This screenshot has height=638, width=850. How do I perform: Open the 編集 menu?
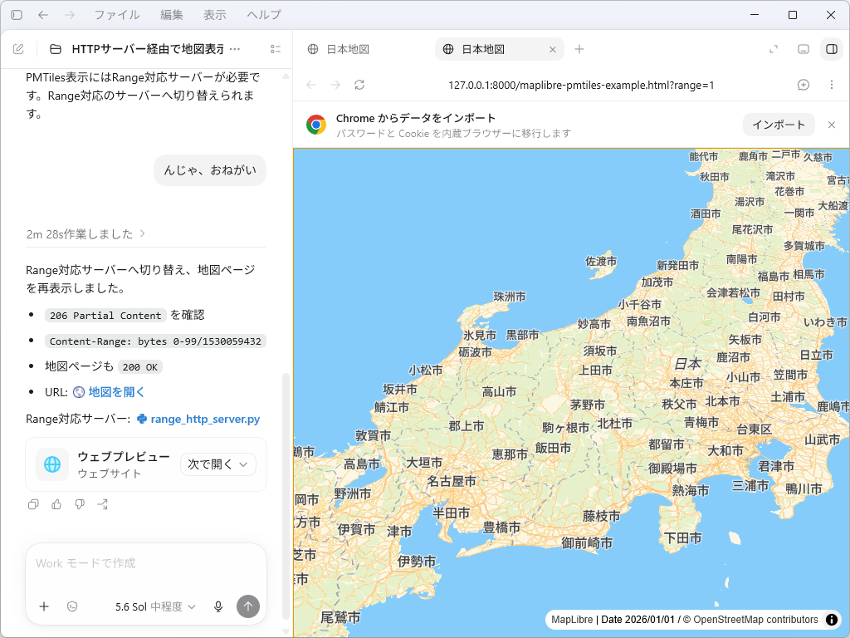tap(171, 15)
